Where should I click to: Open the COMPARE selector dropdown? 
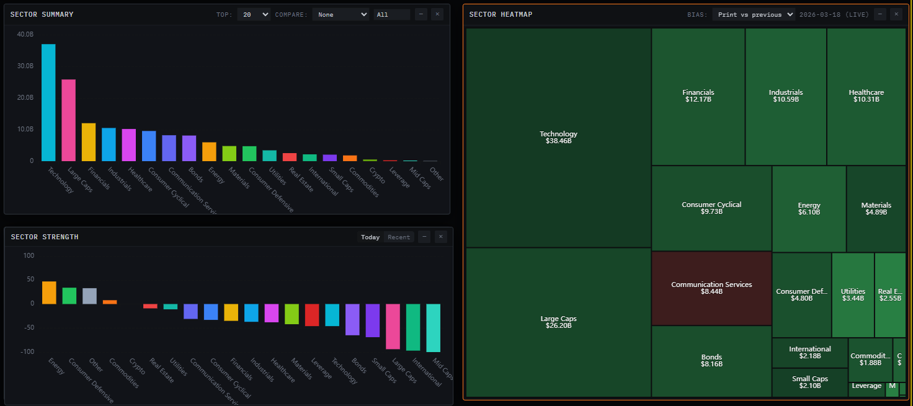click(x=340, y=14)
